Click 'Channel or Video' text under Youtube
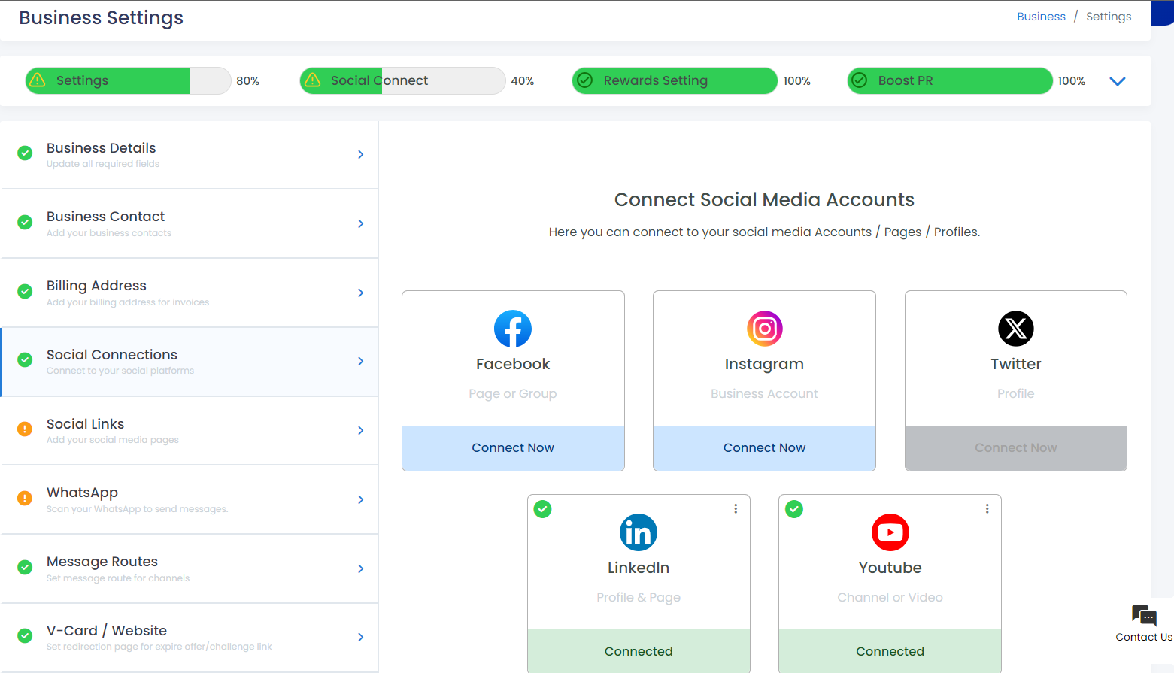Image resolution: width=1174 pixels, height=673 pixels. 890,597
